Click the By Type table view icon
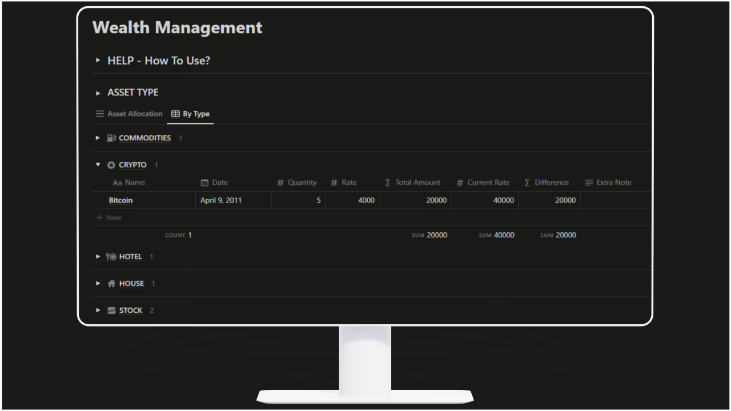This screenshot has width=731, height=411. click(x=175, y=114)
